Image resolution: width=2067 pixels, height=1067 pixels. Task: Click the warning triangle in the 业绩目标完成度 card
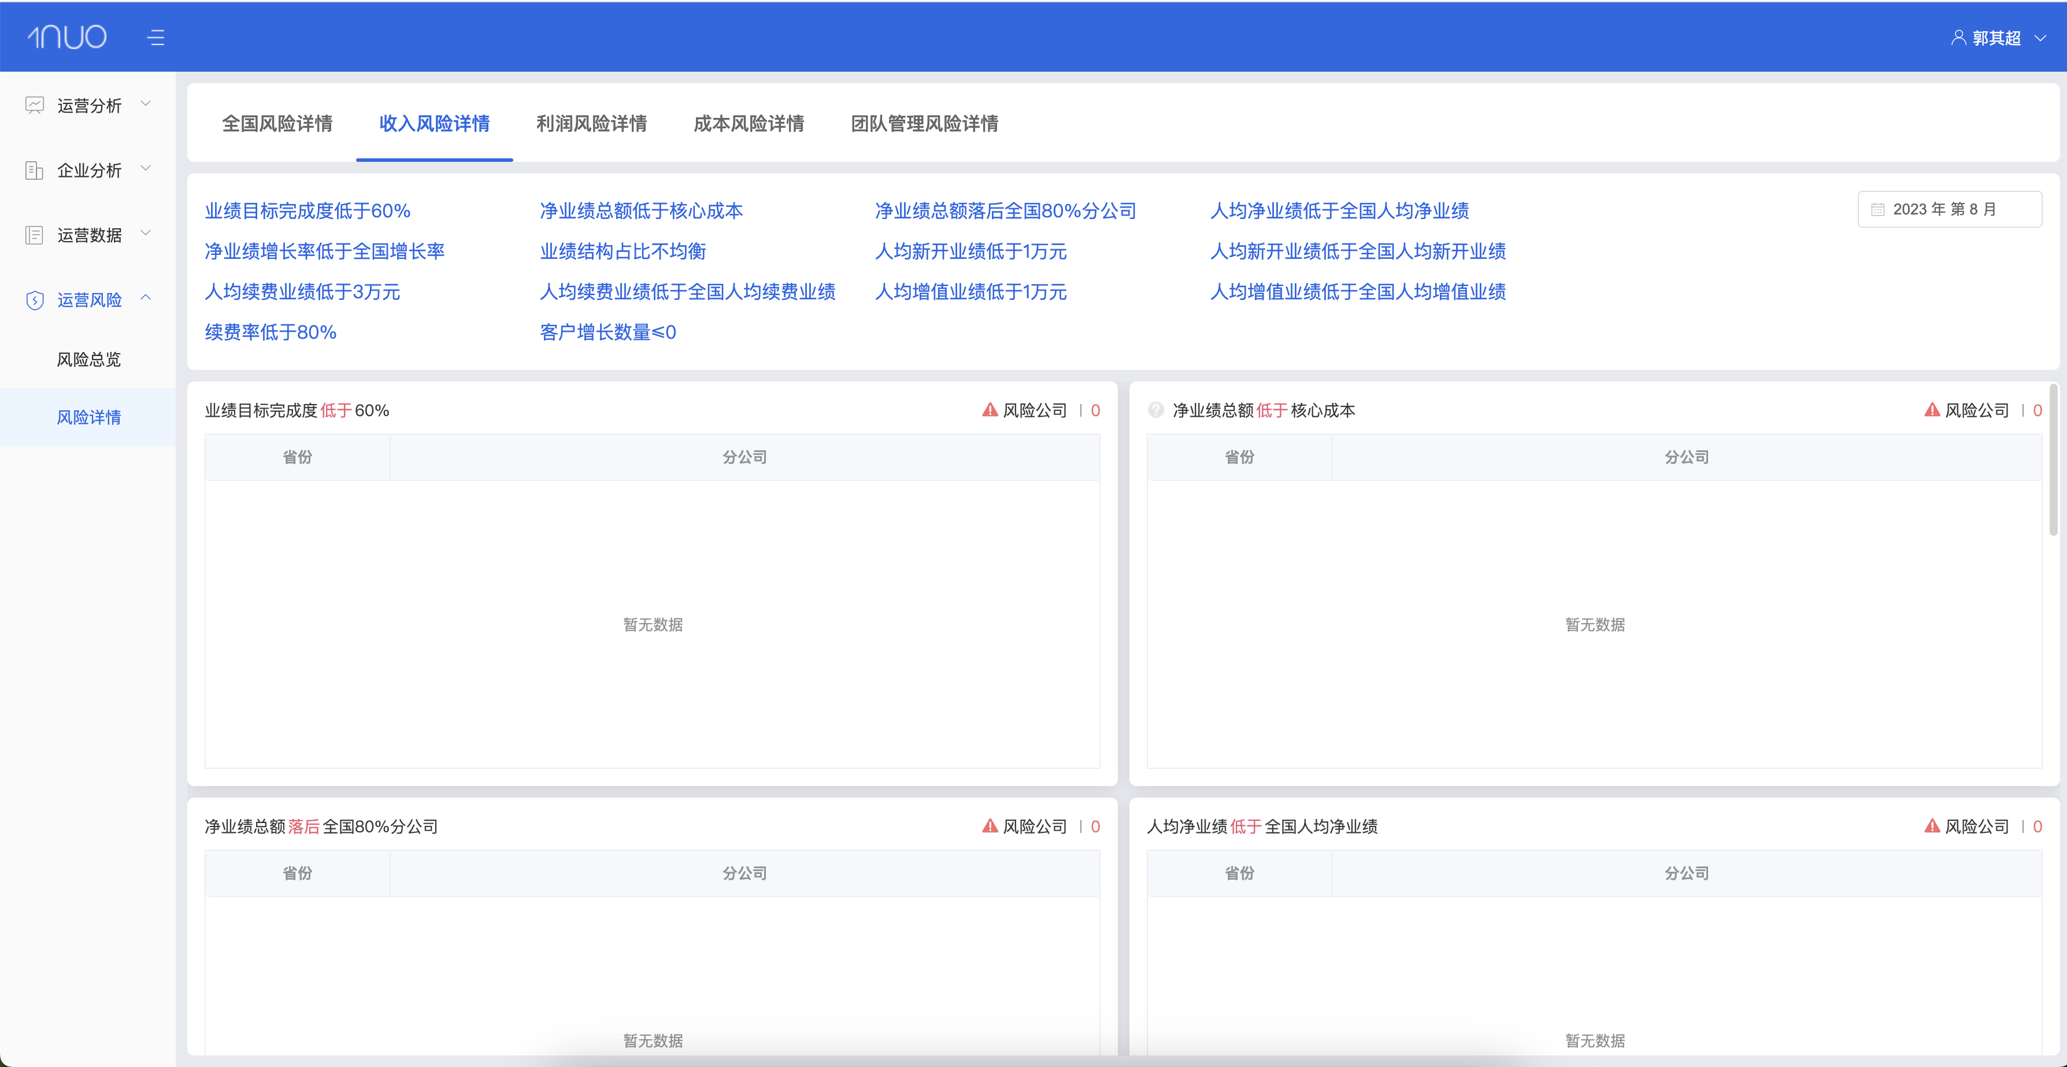tap(990, 409)
